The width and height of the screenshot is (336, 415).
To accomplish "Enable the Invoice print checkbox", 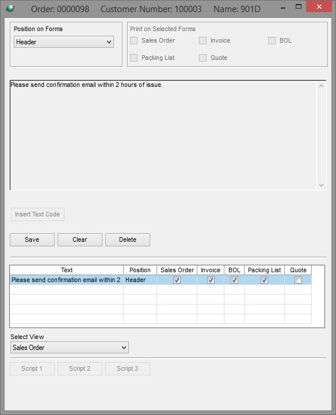I will 203,40.
